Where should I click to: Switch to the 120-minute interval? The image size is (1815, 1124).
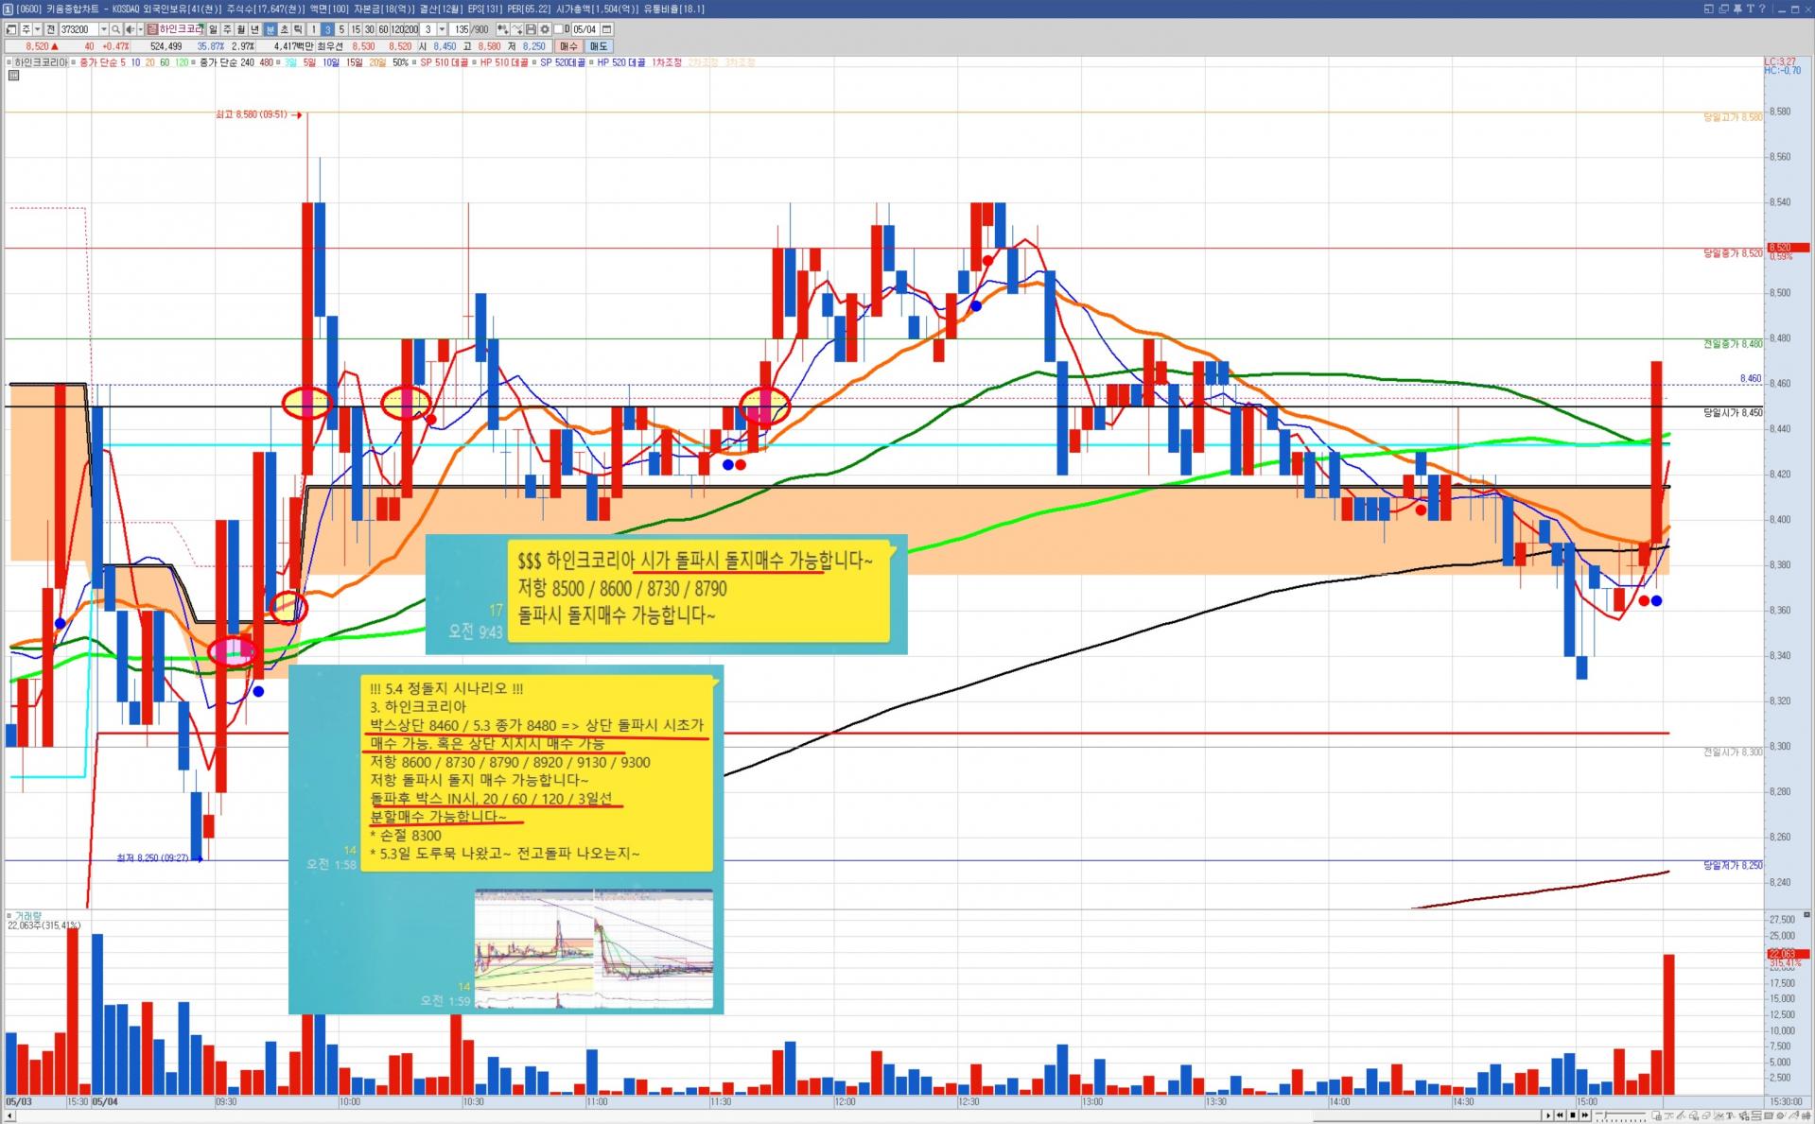(397, 29)
